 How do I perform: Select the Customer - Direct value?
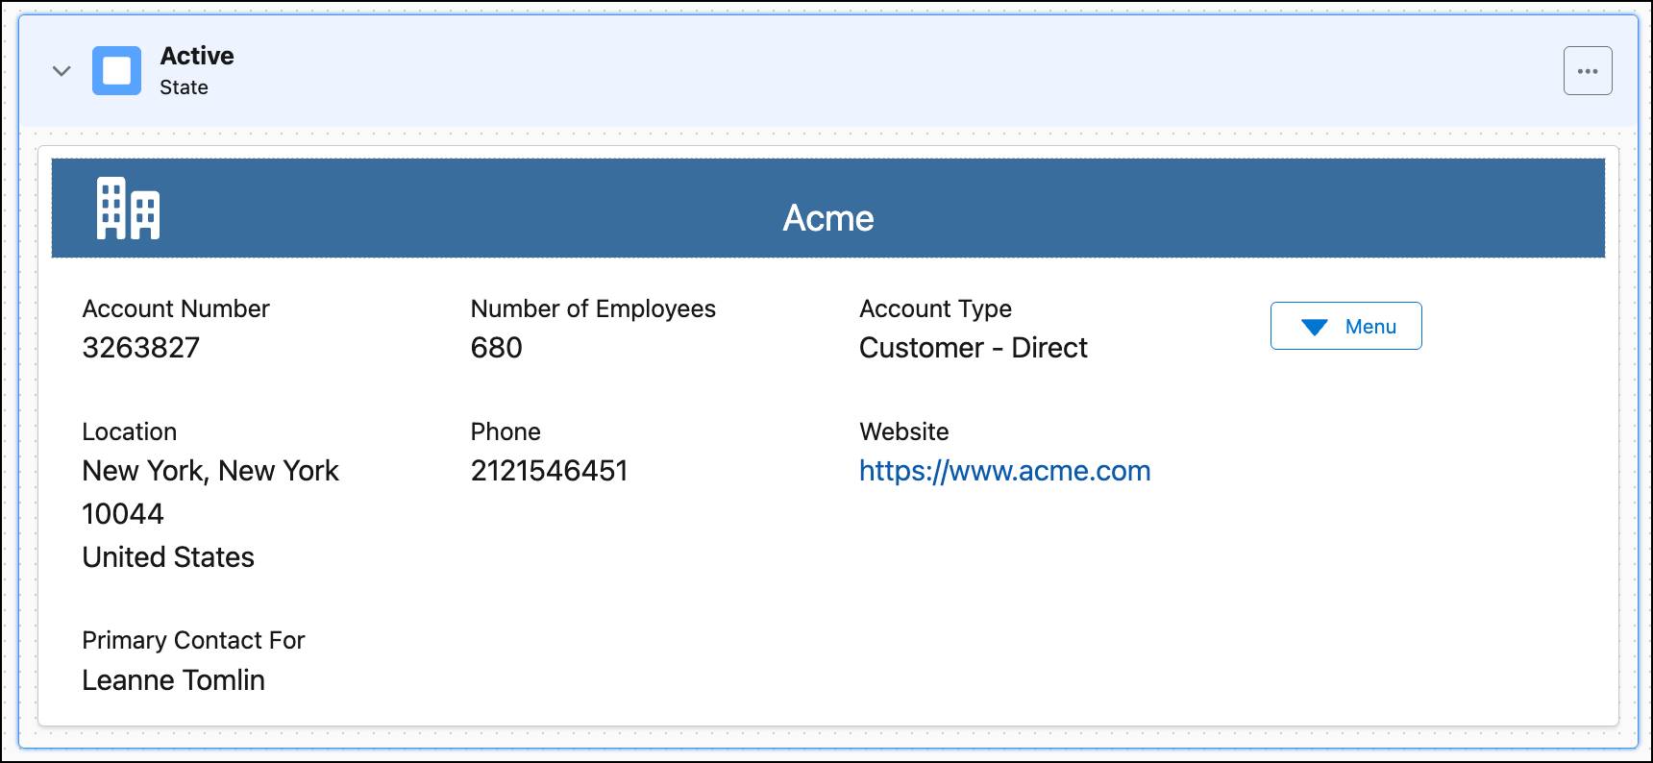974,348
